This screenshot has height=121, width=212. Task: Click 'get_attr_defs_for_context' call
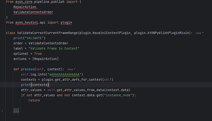(x=78, y=80)
